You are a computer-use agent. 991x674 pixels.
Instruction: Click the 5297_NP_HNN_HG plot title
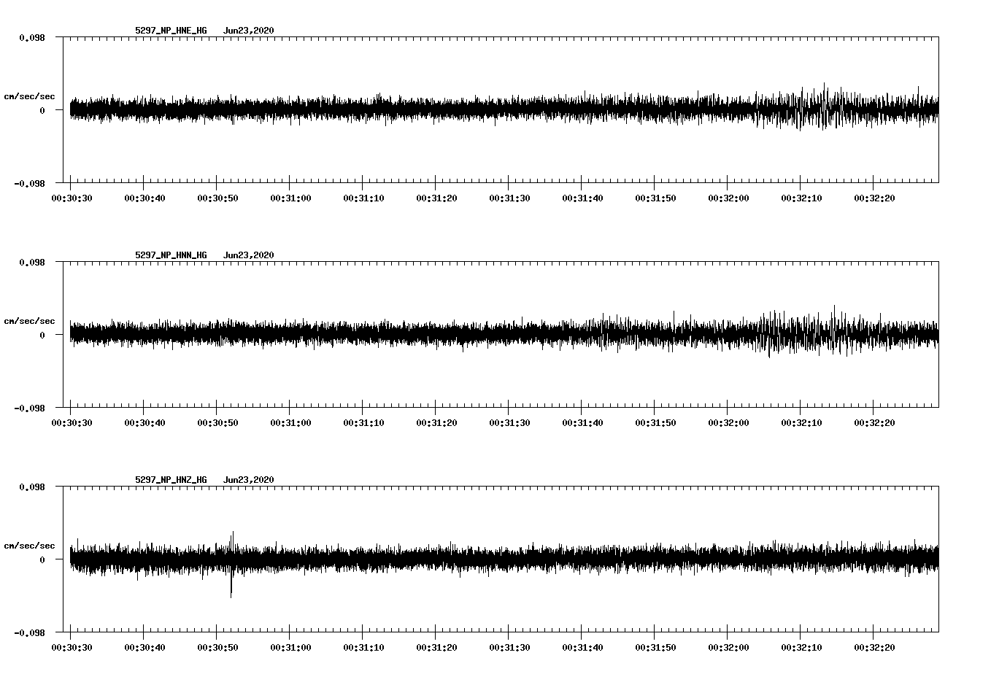point(171,255)
